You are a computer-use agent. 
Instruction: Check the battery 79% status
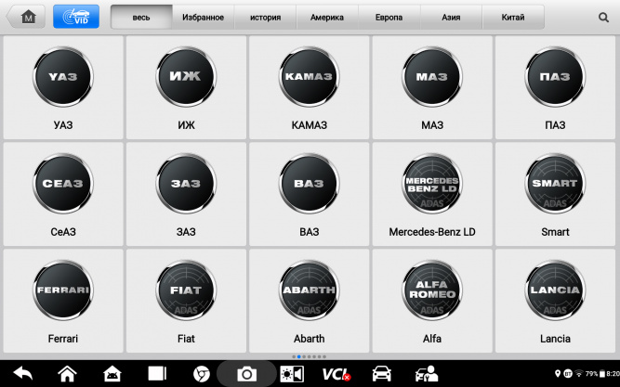click(x=595, y=373)
